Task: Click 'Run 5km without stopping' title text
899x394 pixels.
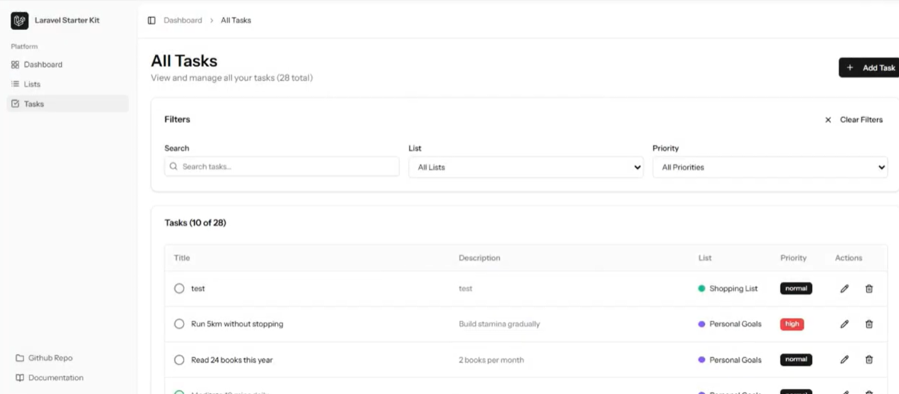Action: click(238, 324)
